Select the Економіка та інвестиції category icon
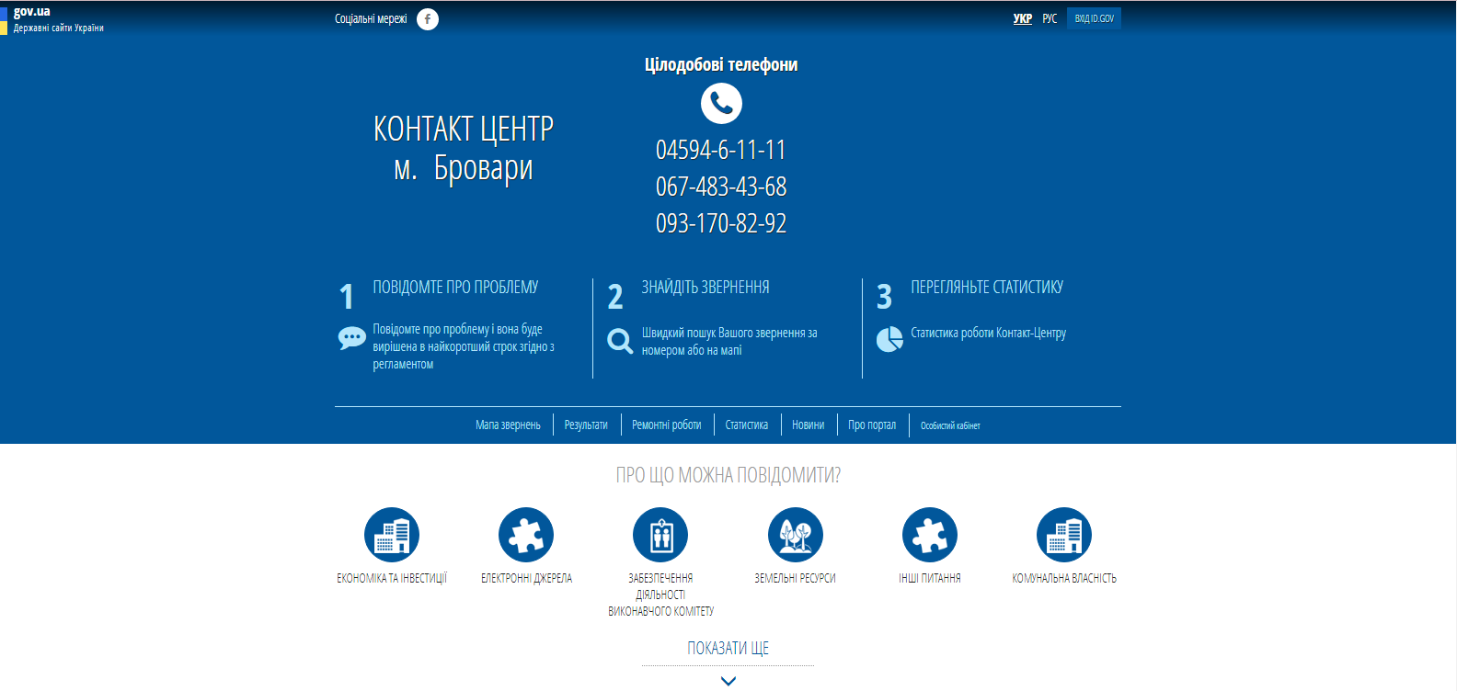 392,535
